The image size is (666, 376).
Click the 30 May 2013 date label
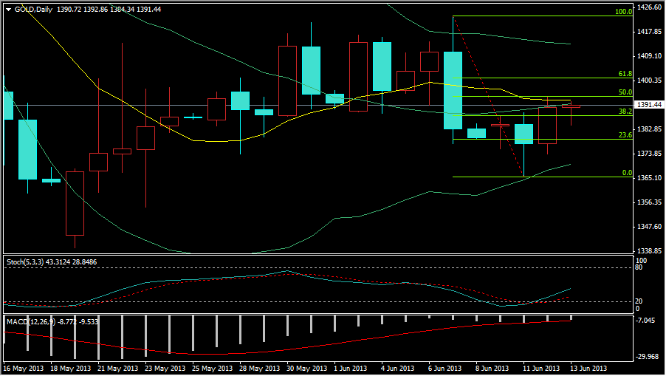(306, 368)
